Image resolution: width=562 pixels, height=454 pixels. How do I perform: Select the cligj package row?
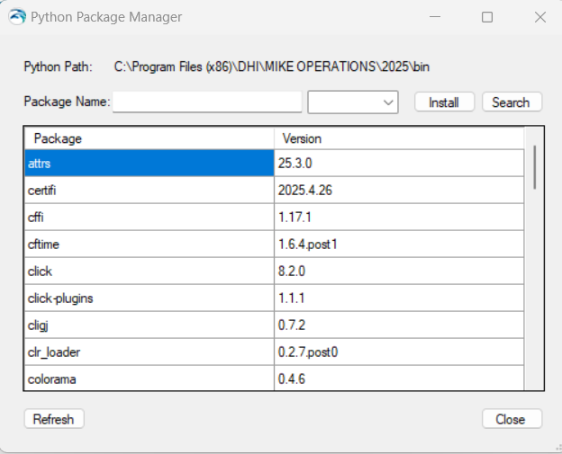pos(150,325)
